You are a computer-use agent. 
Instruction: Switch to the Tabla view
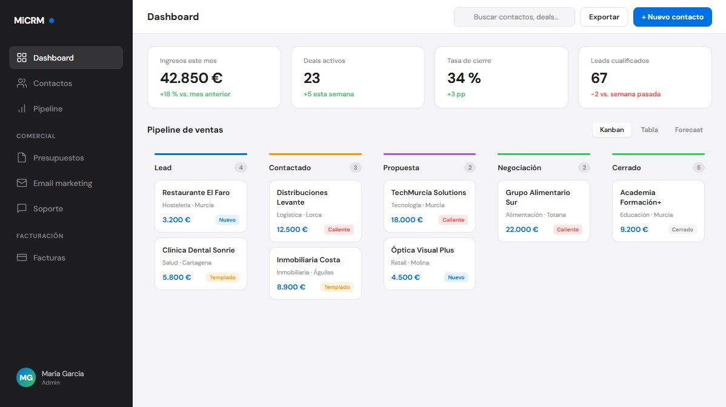point(649,130)
